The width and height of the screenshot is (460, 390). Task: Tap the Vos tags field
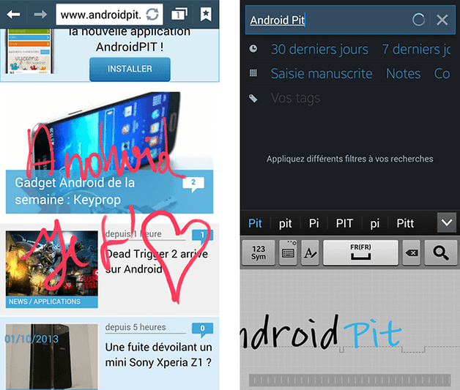[295, 98]
